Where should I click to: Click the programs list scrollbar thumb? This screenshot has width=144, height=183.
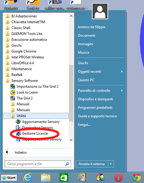point(71,93)
